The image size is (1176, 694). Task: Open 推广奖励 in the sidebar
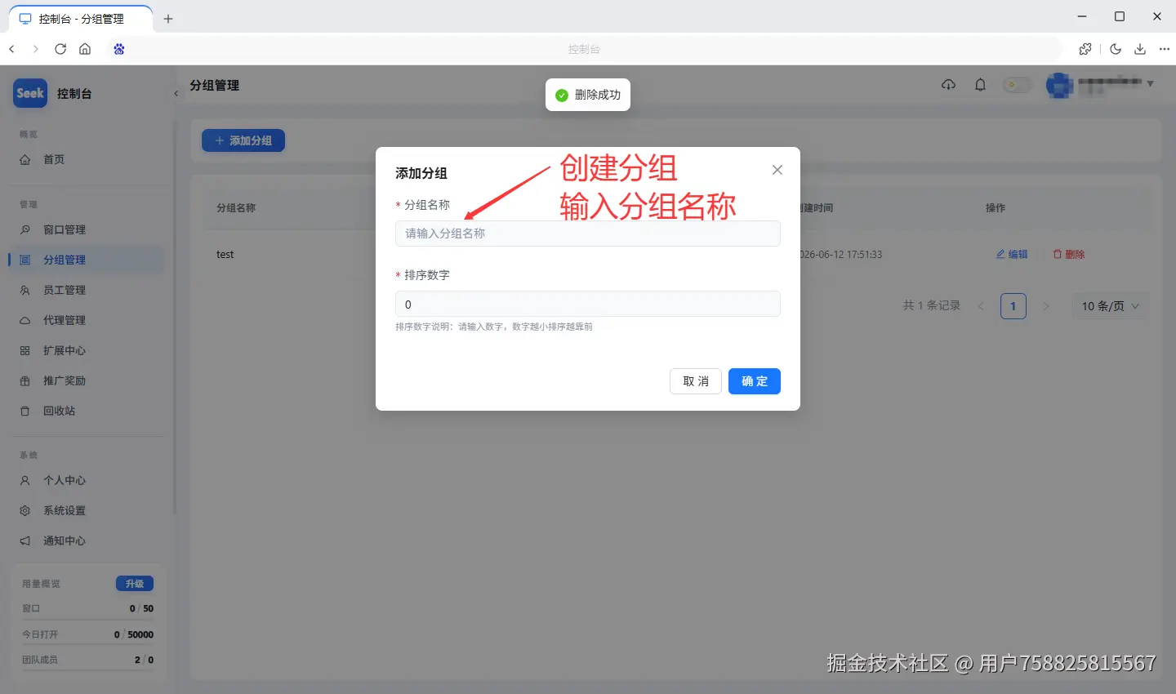coord(87,380)
